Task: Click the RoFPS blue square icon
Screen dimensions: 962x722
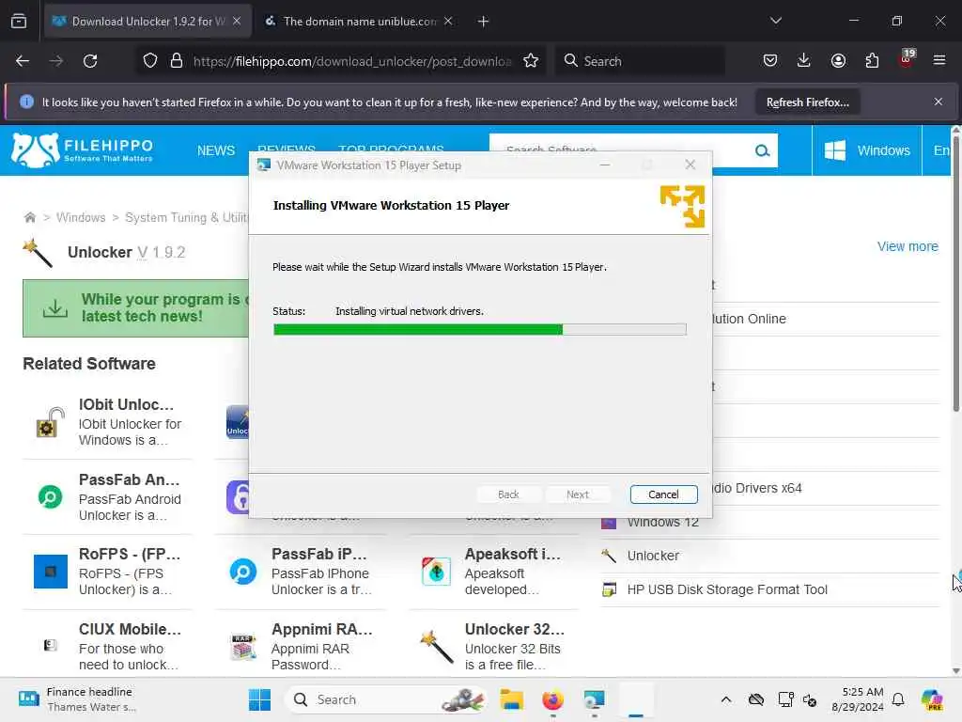Action: 51,572
